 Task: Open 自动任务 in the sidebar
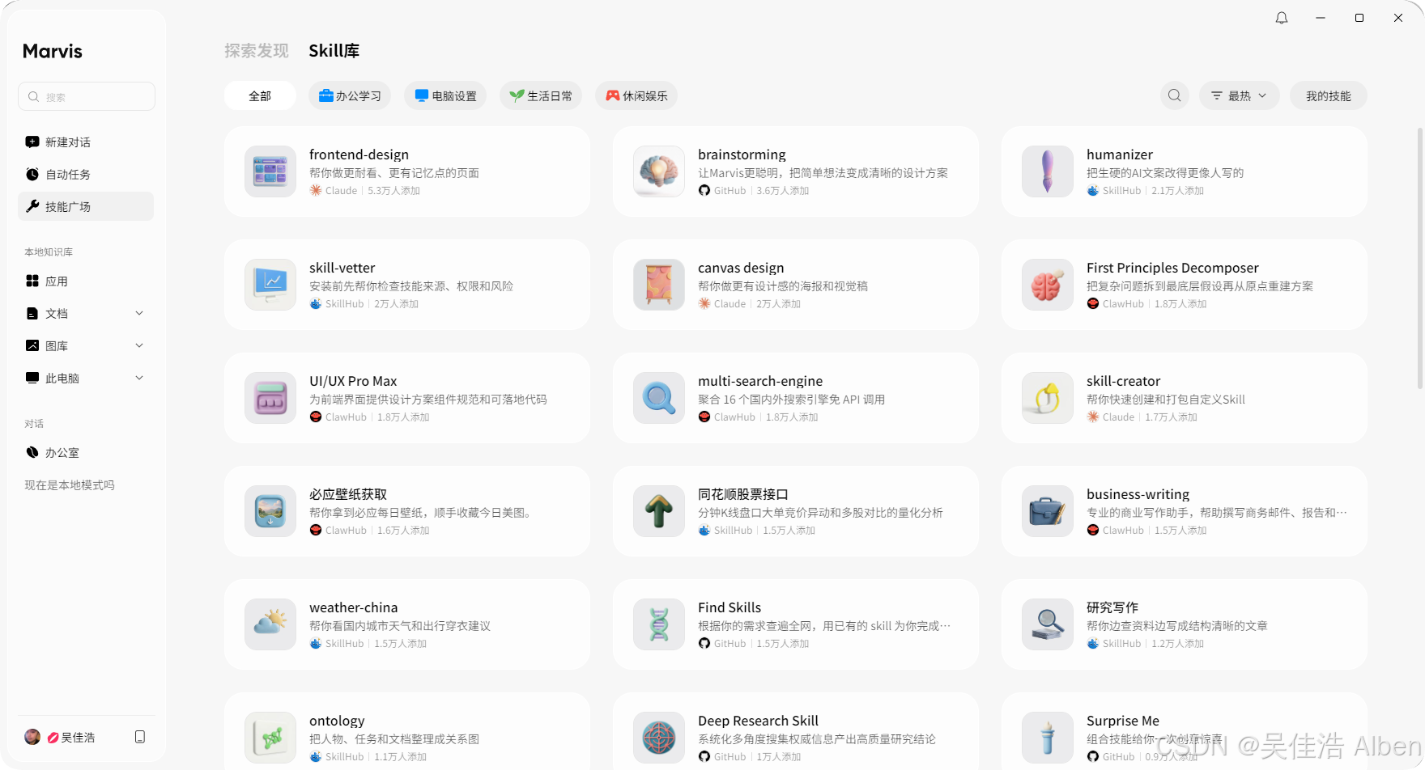tap(86, 174)
